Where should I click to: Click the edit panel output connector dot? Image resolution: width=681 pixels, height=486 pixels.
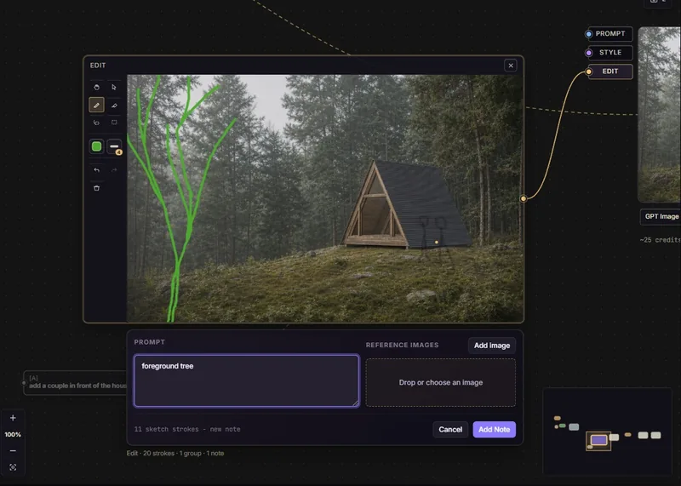click(x=524, y=198)
